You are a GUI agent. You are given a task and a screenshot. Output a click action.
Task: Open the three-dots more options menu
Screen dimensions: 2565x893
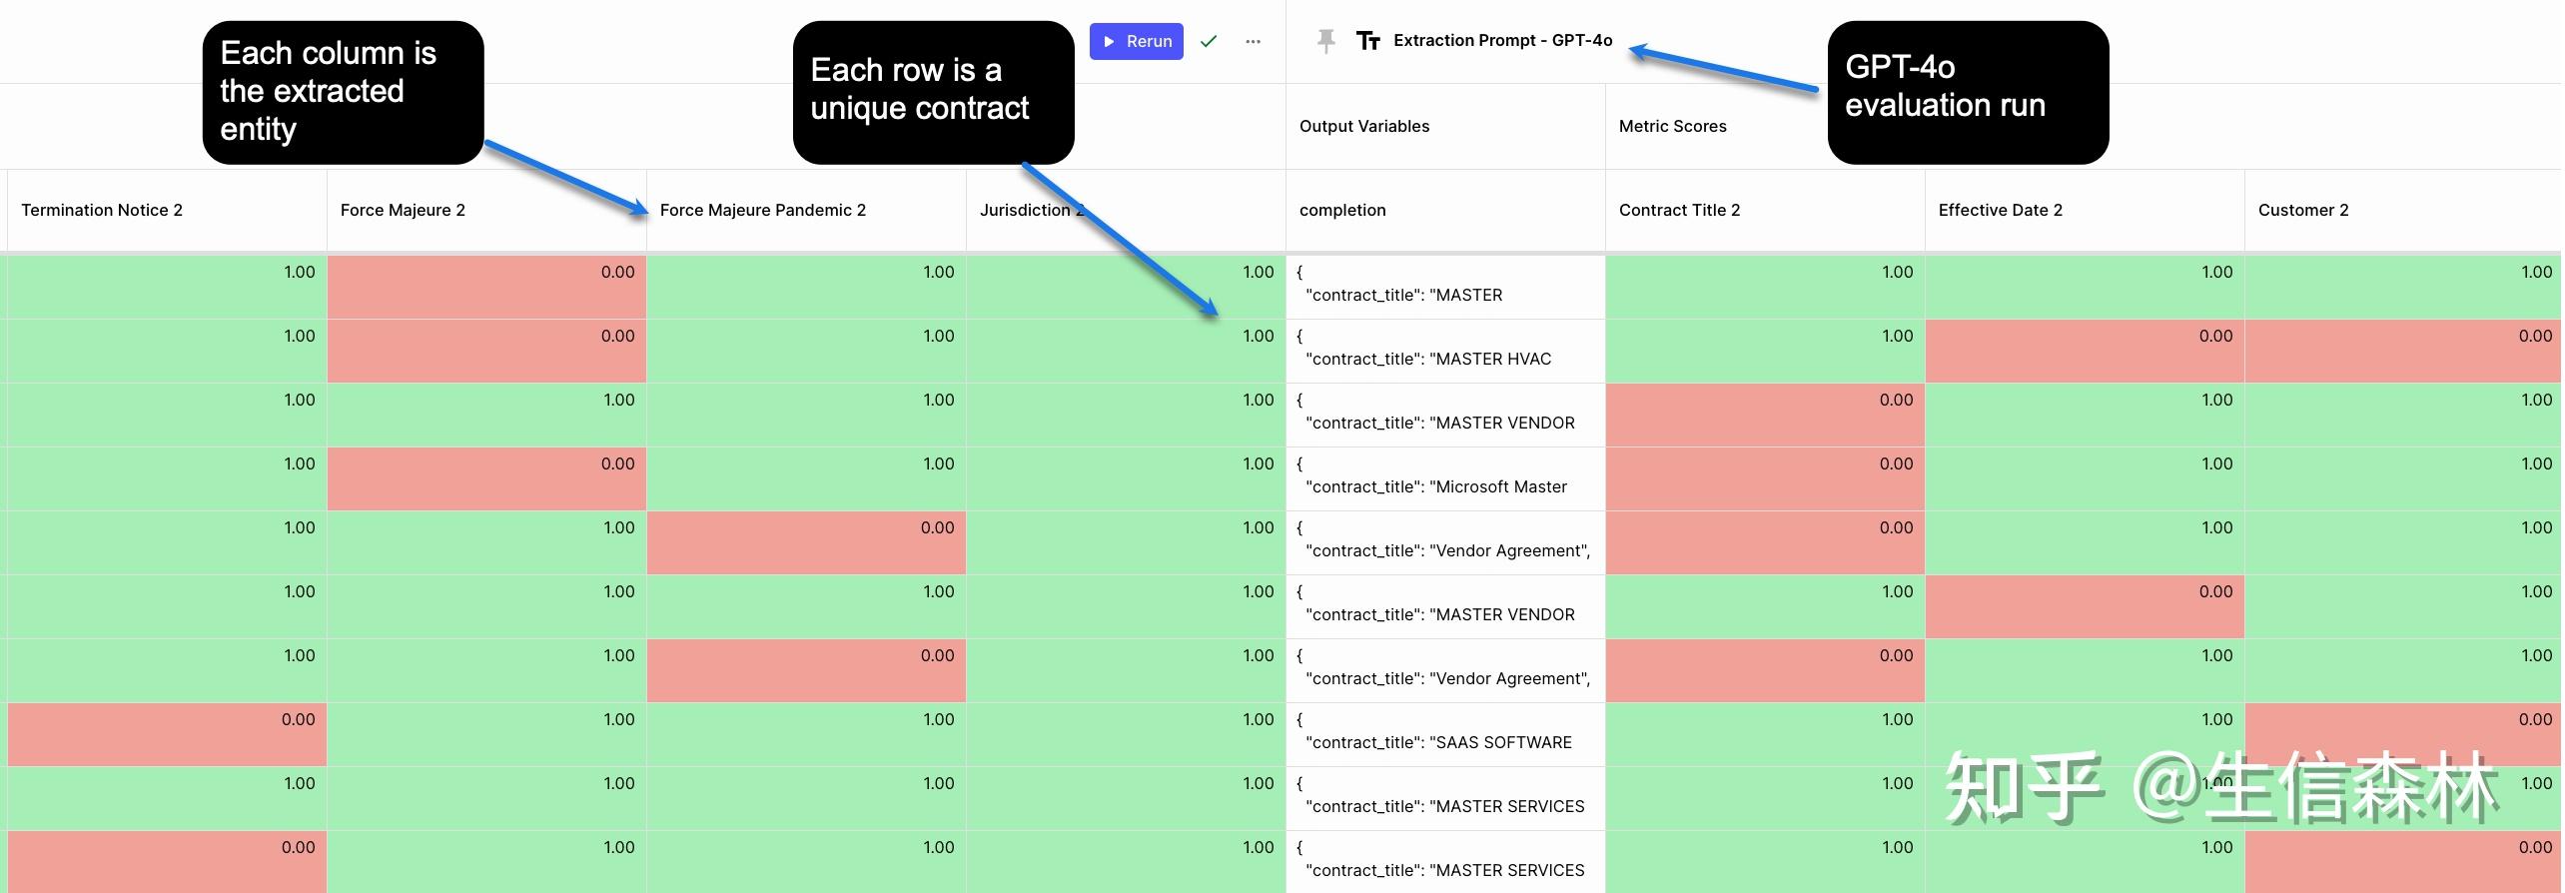coord(1253,42)
